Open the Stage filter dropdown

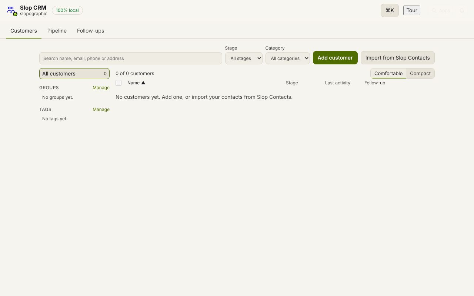tap(244, 58)
